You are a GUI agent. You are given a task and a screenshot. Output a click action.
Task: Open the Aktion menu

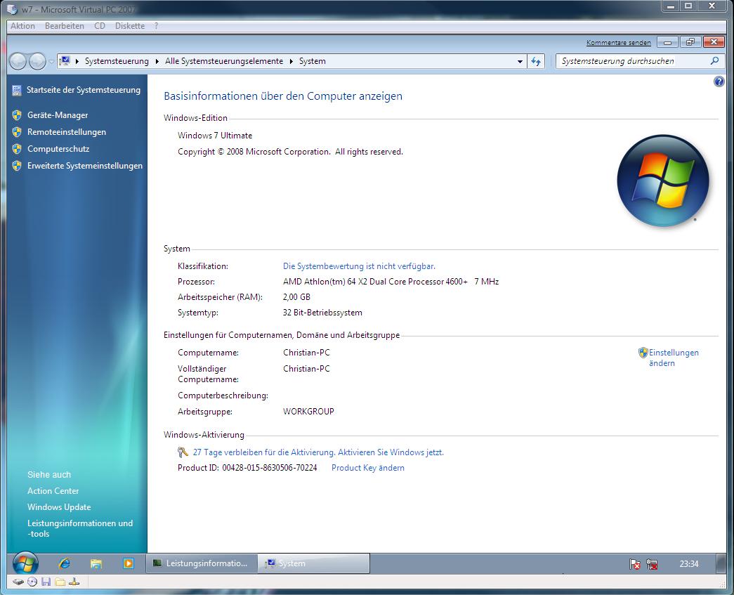coord(23,26)
